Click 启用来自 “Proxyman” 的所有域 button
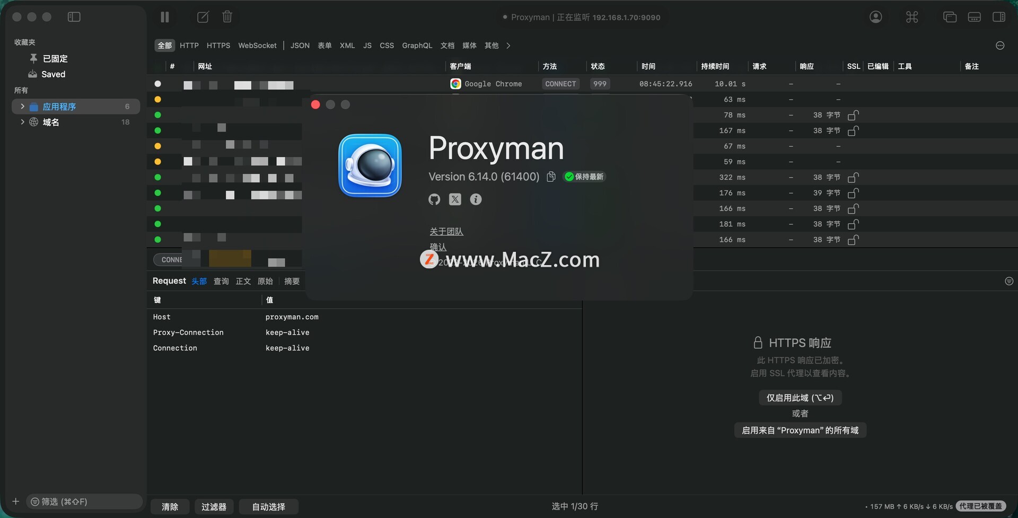This screenshot has height=518, width=1018. [800, 431]
